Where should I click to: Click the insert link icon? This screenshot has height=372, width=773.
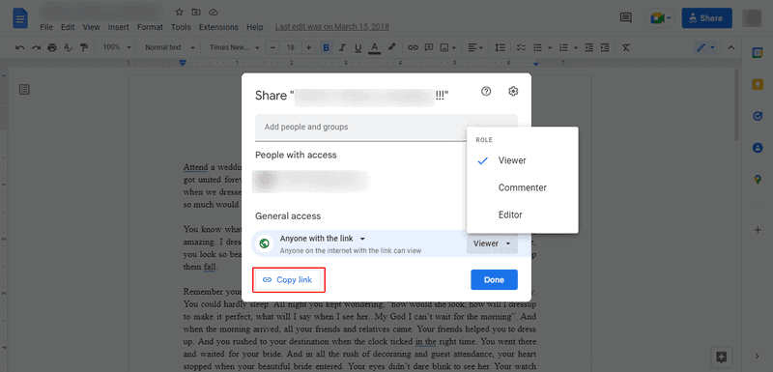point(413,47)
